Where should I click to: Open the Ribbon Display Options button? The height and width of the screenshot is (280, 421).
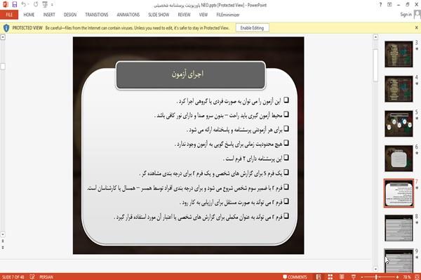tap(389, 5)
